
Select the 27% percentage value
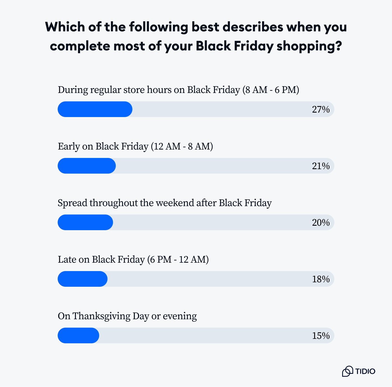[321, 109]
